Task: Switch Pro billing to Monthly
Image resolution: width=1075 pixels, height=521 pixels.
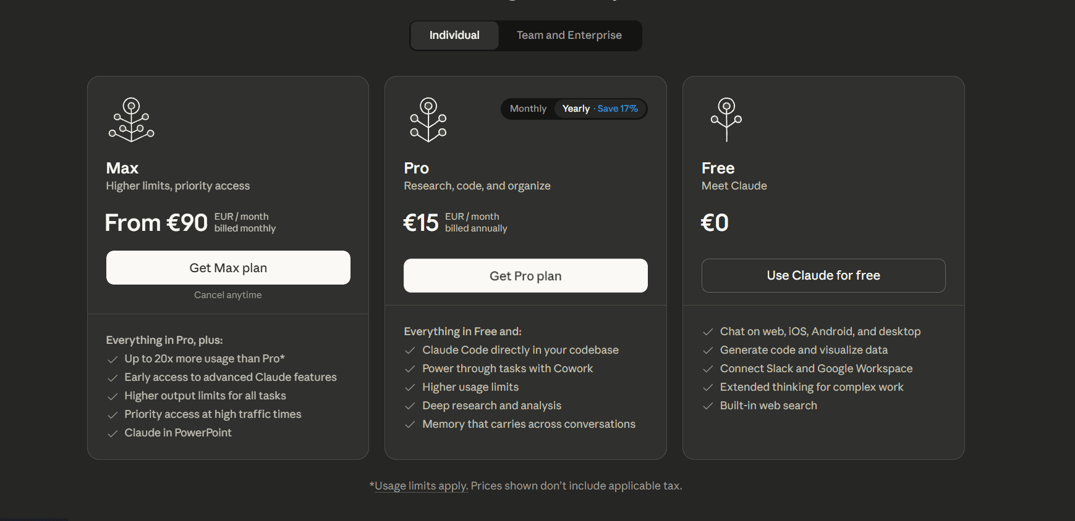Action: coord(528,109)
